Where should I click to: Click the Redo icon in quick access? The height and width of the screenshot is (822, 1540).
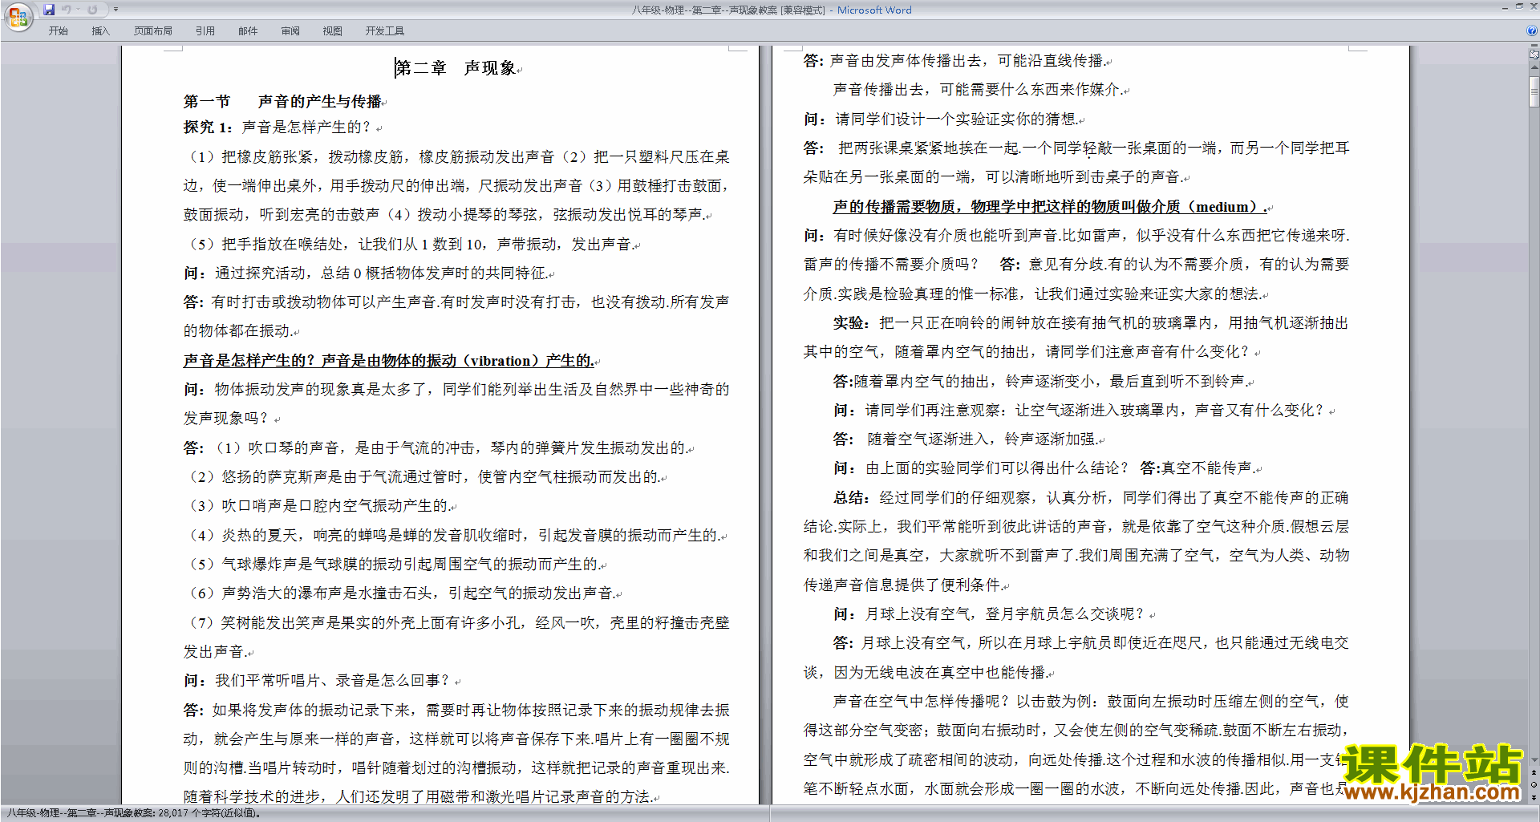click(x=92, y=10)
